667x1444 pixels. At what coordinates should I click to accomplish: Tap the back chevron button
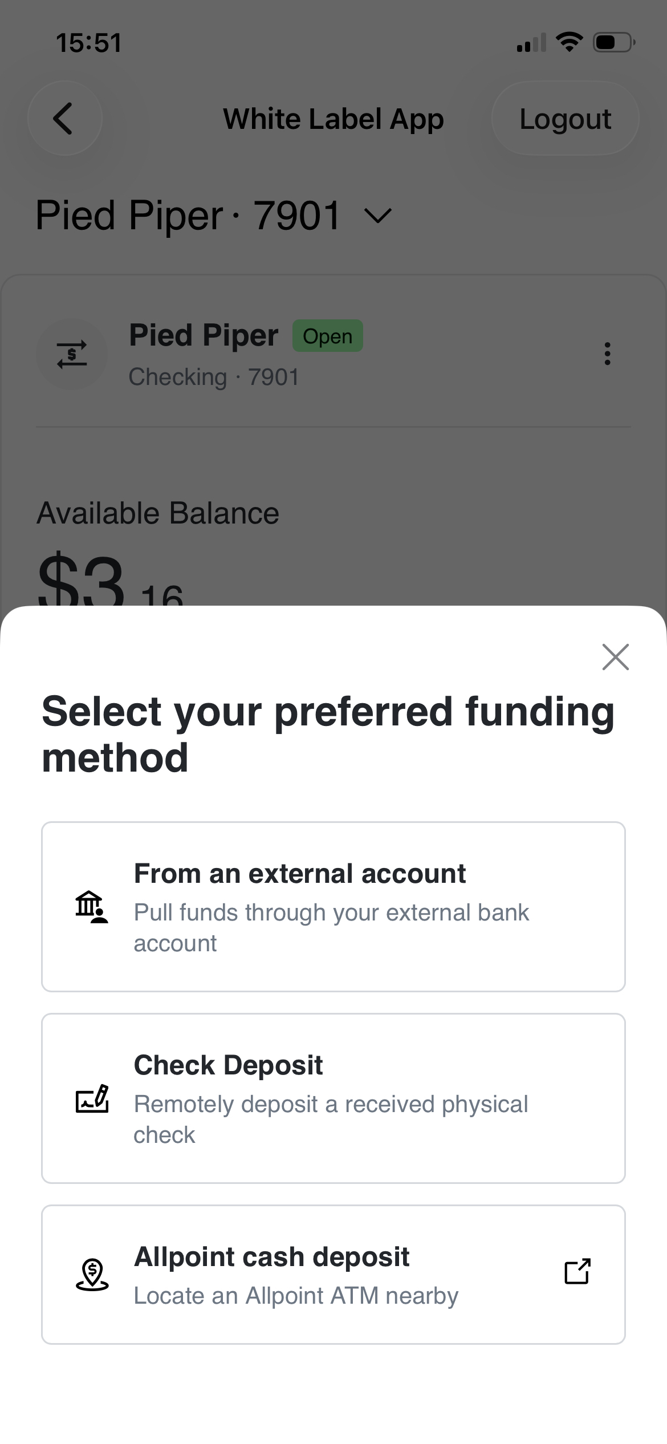point(64,119)
